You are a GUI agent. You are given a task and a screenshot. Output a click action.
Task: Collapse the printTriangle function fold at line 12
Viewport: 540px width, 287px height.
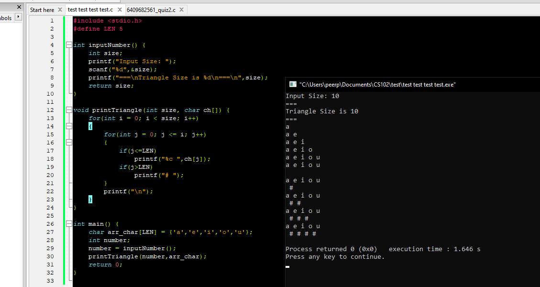tap(69, 110)
